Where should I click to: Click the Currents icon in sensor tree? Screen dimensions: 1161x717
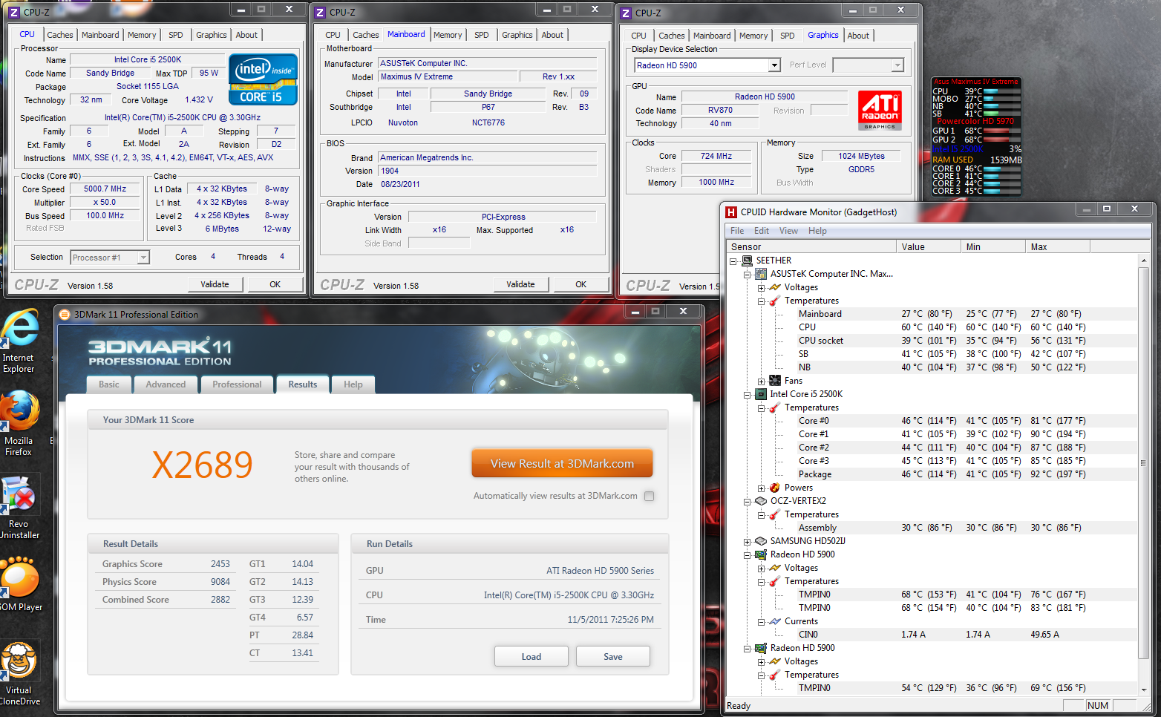tap(775, 621)
